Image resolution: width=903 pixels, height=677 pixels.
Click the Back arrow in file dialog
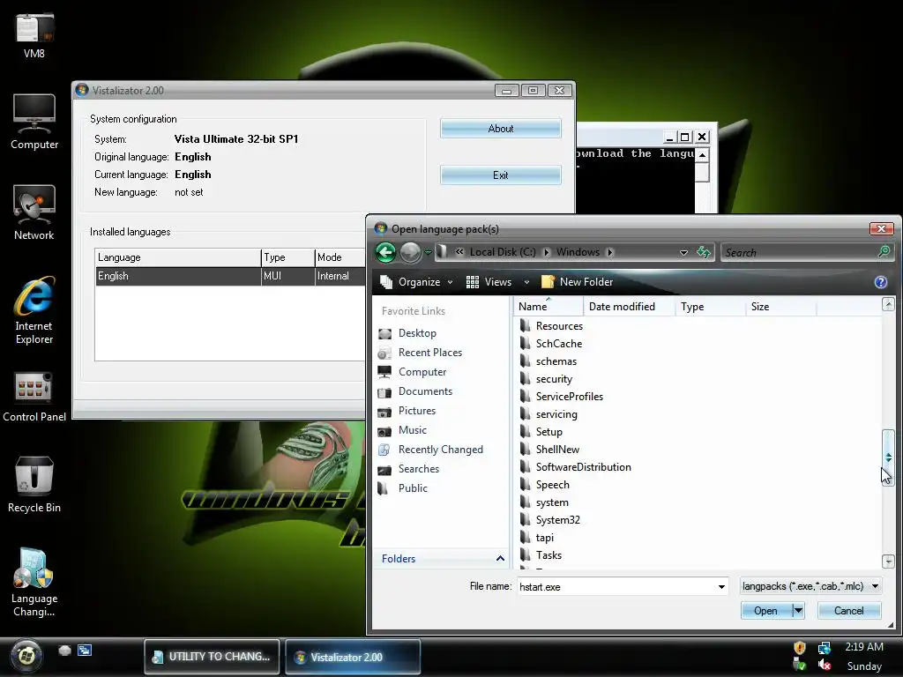pos(386,252)
